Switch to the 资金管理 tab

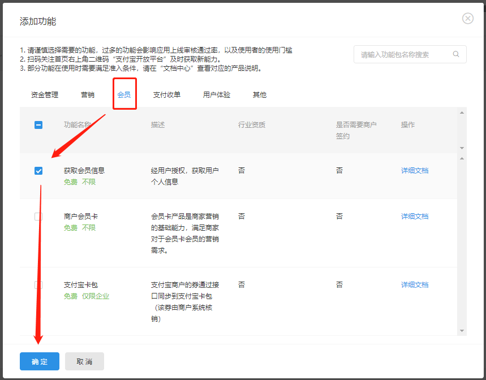[x=45, y=94]
